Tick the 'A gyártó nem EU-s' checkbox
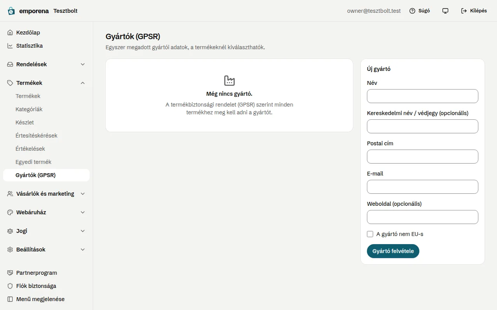 [370, 234]
